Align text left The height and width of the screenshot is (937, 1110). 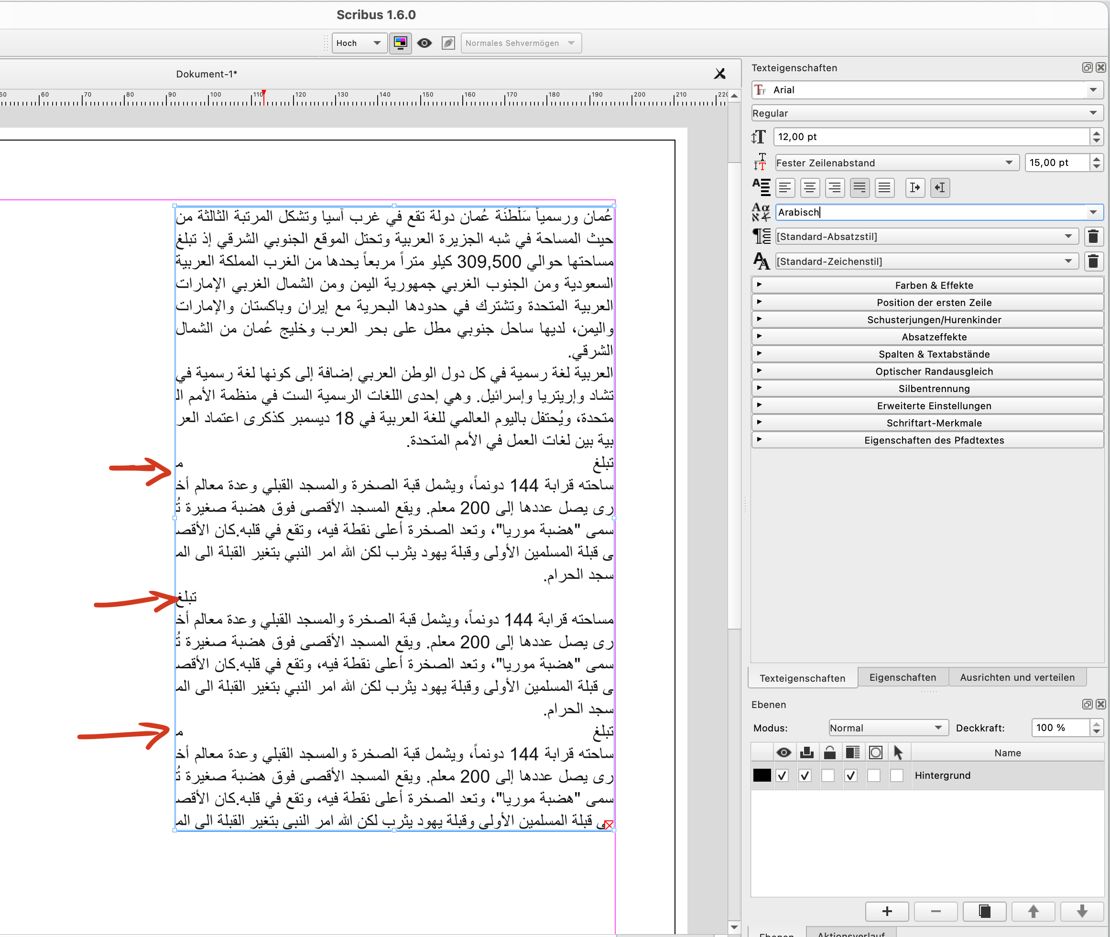[785, 187]
